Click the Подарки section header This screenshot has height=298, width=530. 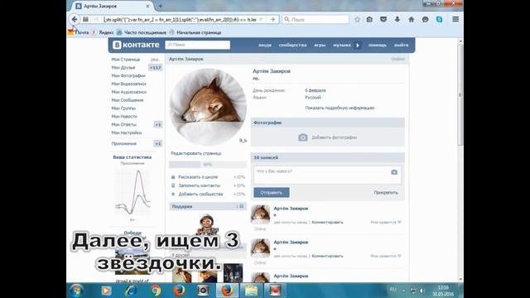pyautogui.click(x=208, y=206)
